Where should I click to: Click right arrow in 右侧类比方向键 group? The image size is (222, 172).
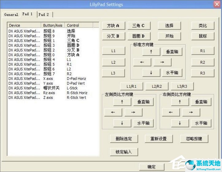click(191, 112)
